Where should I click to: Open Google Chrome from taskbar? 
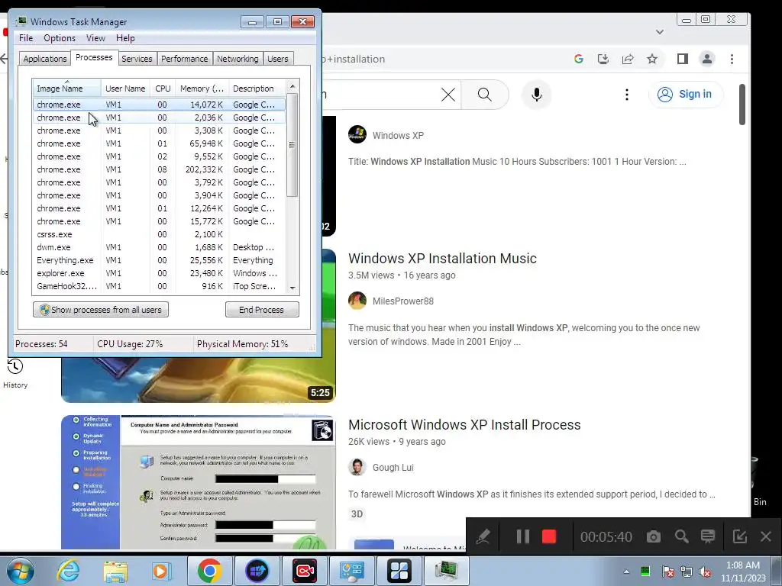coord(209,571)
